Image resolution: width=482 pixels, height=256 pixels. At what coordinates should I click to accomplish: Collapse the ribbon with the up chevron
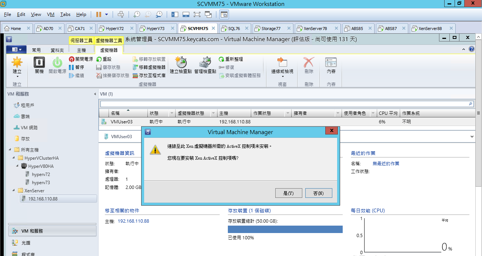(x=464, y=49)
